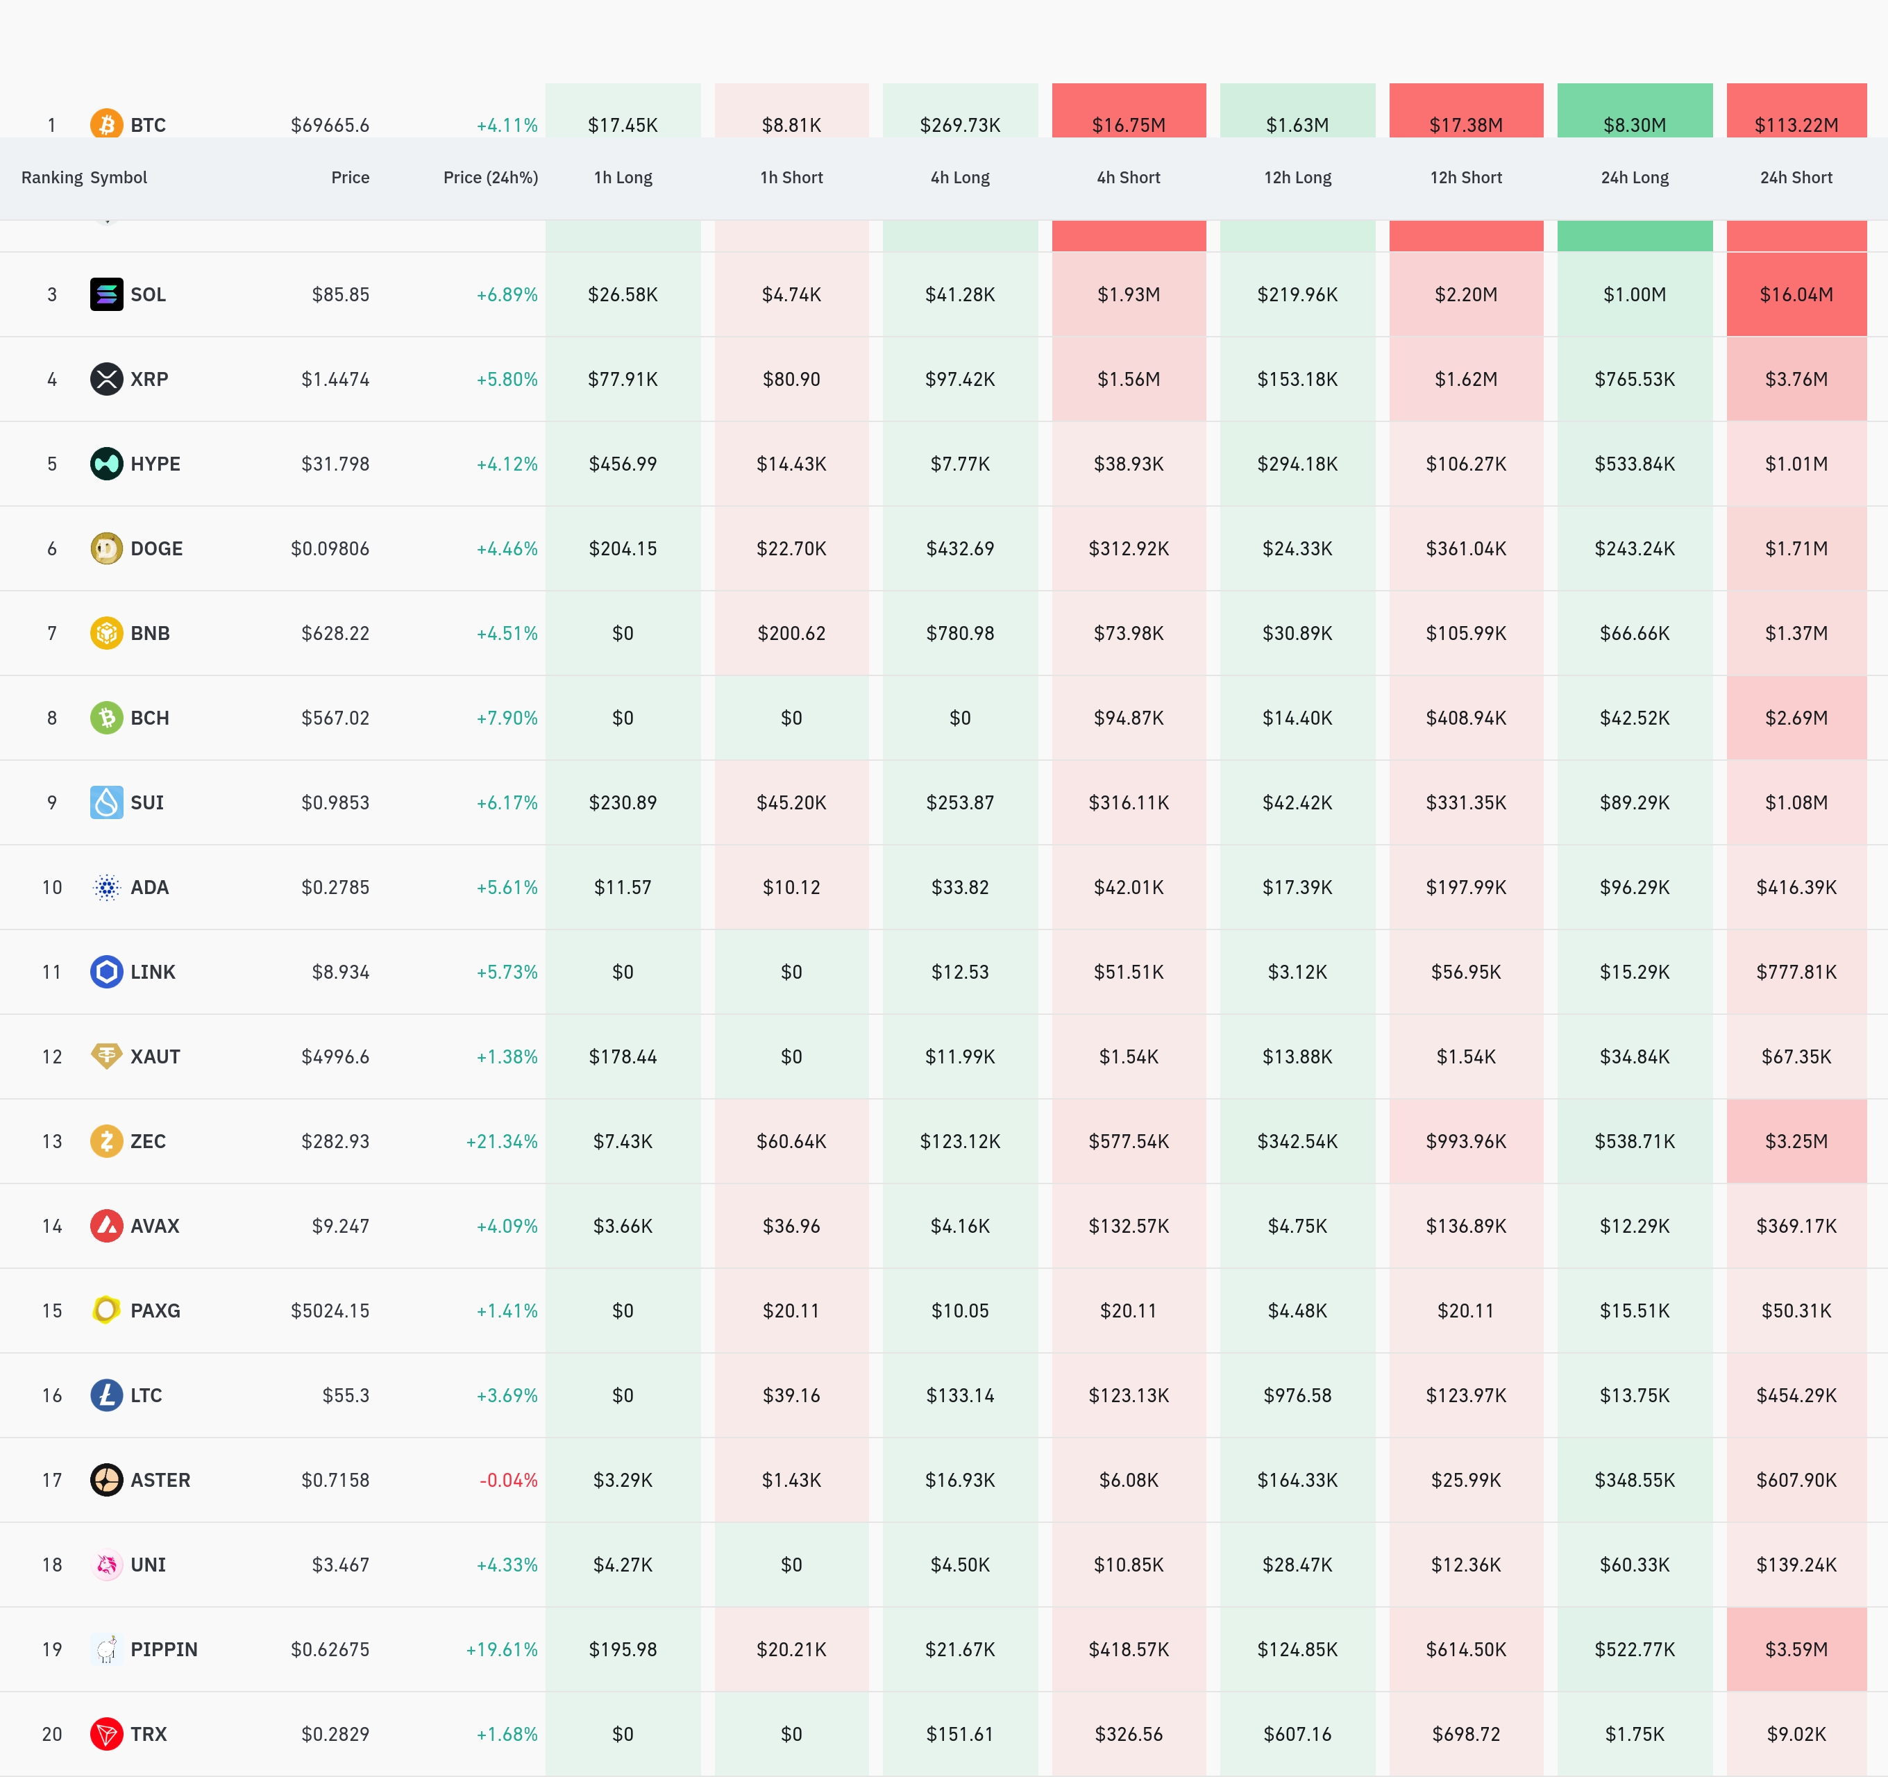Click the BNB coin icon

[x=106, y=632]
